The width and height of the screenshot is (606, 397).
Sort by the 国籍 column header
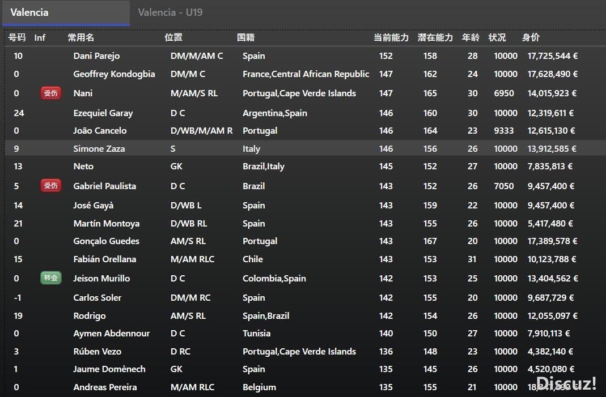tap(246, 37)
